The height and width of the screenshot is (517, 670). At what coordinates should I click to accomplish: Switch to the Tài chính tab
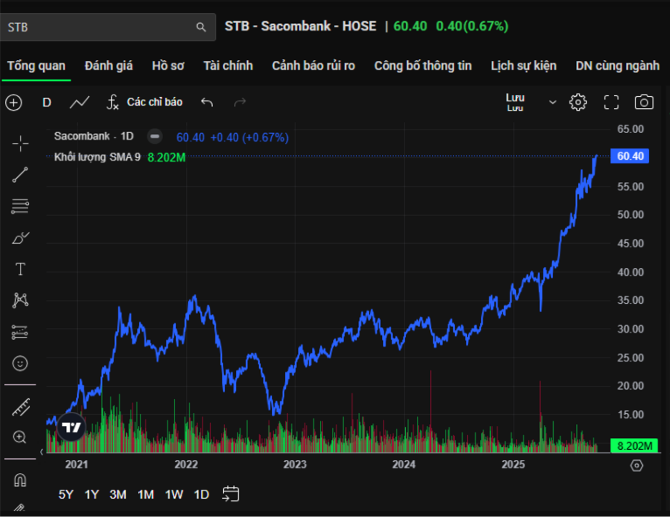click(x=228, y=65)
